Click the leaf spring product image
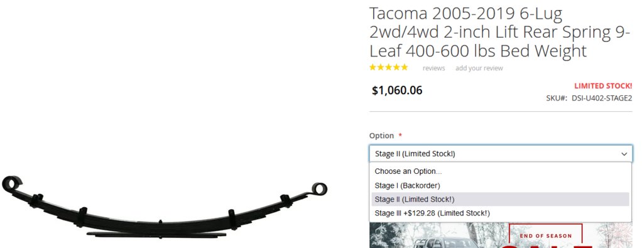642x248 pixels. (x=164, y=207)
